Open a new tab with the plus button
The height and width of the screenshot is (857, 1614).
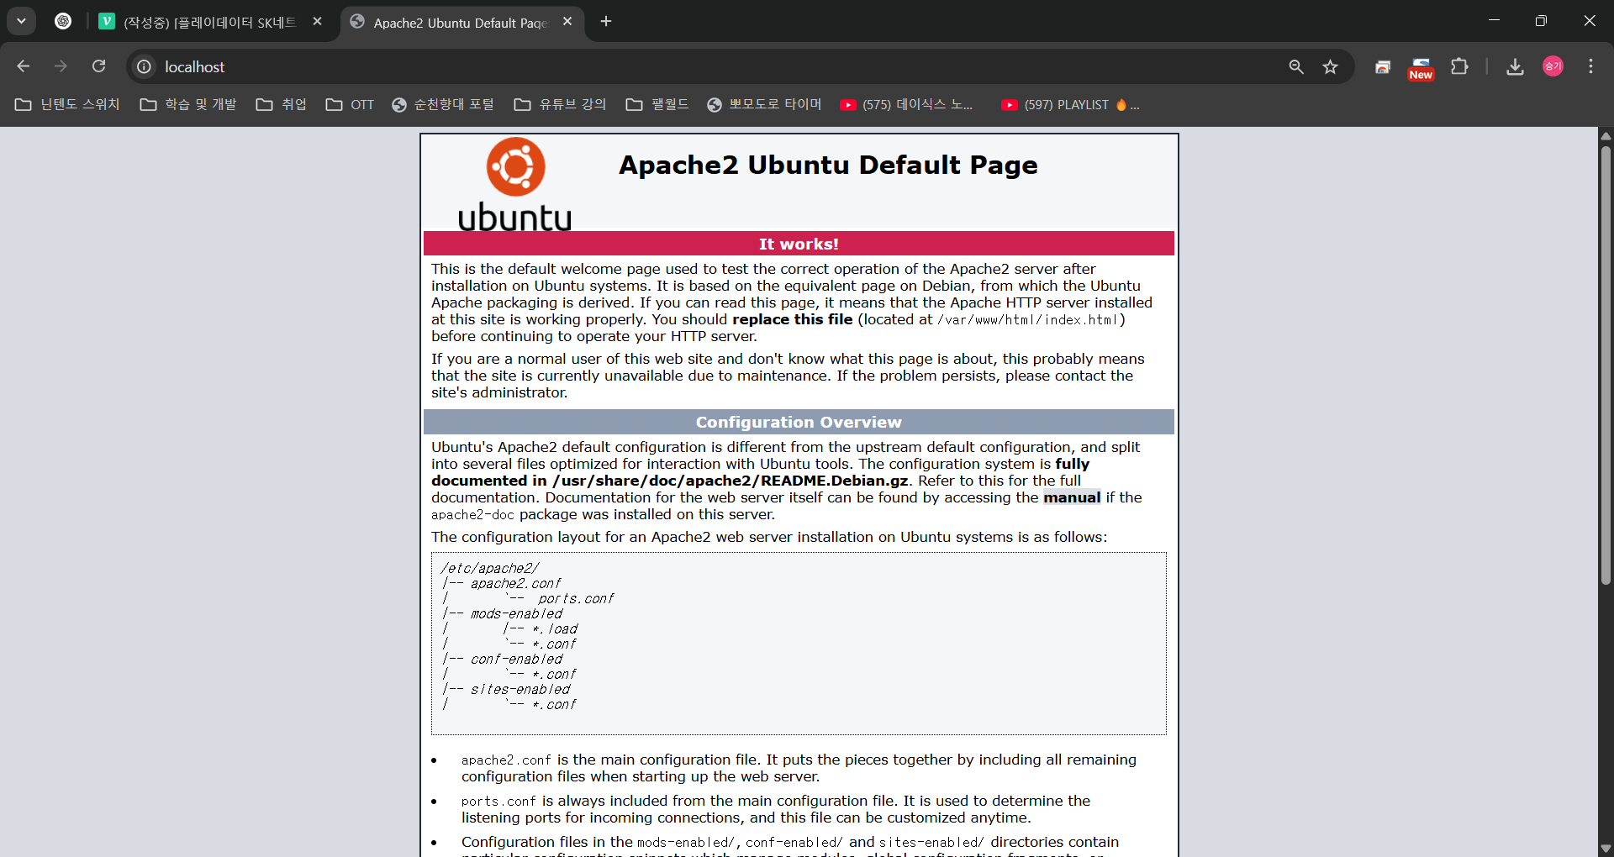click(606, 22)
